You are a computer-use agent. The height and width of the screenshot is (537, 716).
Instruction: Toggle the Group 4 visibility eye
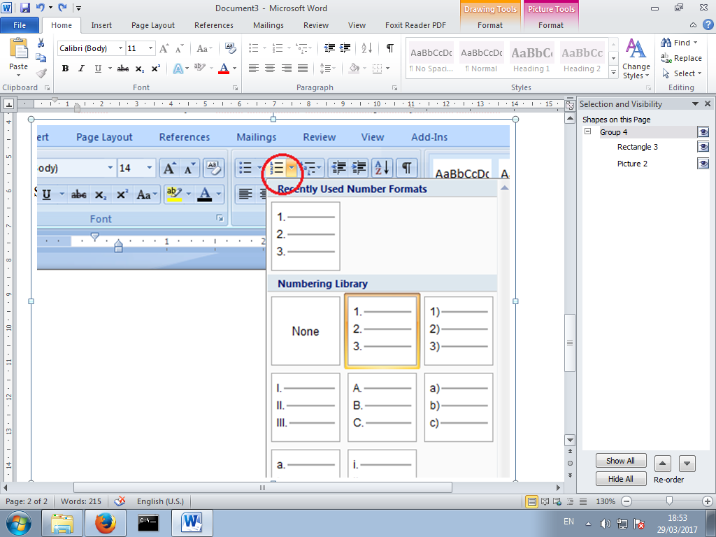pyautogui.click(x=703, y=131)
